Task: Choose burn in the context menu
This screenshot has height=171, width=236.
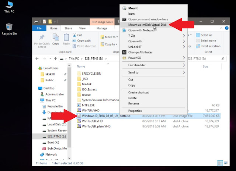Action: (x=153, y=14)
